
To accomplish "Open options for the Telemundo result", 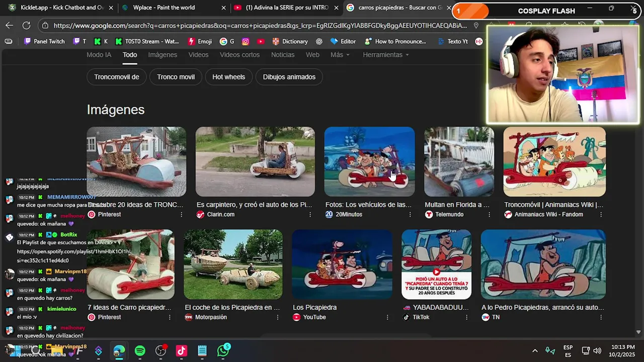I will coord(489,214).
